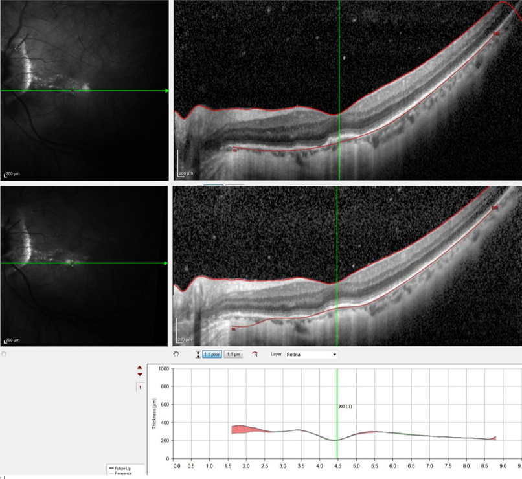Click the green vertical cursor in upper OCT scan
Viewport: 522px width, 479px height.
coord(339,65)
